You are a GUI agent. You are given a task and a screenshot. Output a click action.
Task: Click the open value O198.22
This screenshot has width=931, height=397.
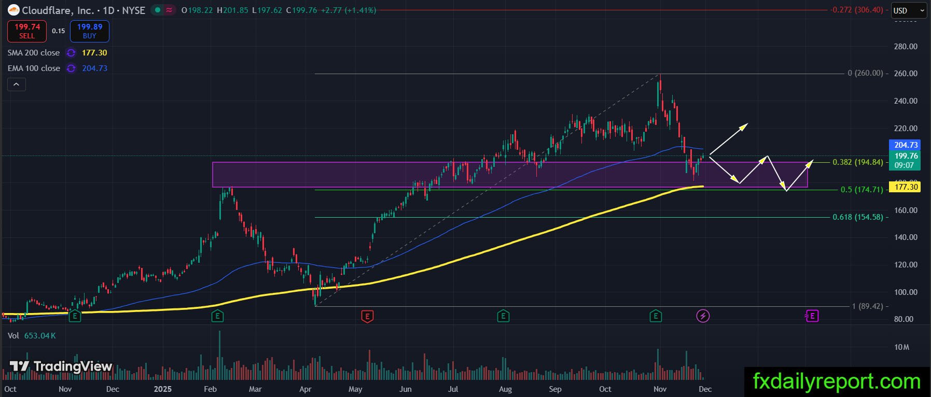coord(197,10)
